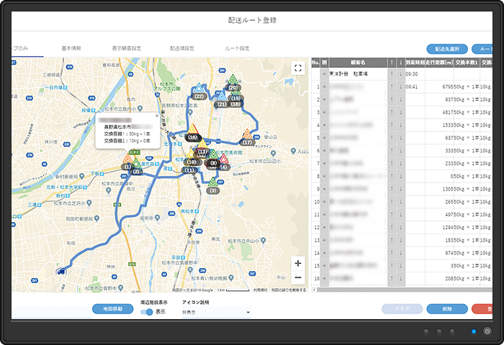
Task: Toggle fullscreen view on the map
Action: (298, 68)
